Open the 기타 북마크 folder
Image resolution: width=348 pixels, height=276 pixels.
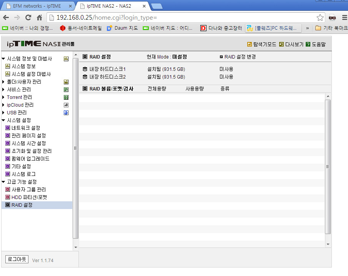coord(331,28)
